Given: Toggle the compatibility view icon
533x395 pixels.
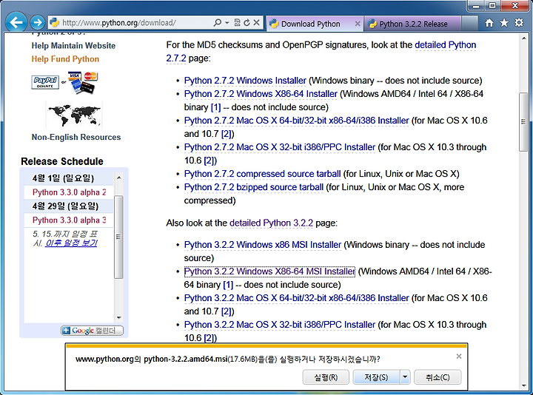Looking at the screenshot, I should click(x=238, y=22).
